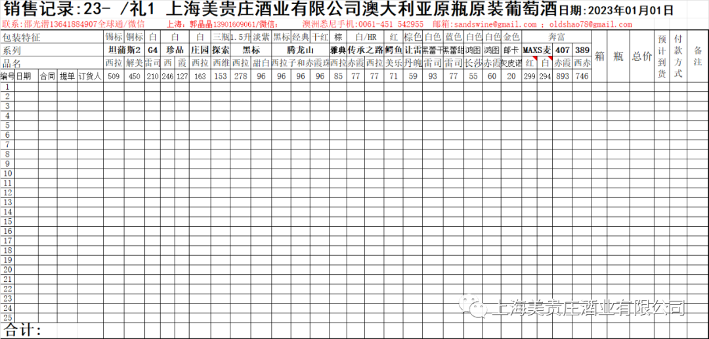Select the 坦蒲斯2 series cell
709x339 pixels.
point(124,50)
